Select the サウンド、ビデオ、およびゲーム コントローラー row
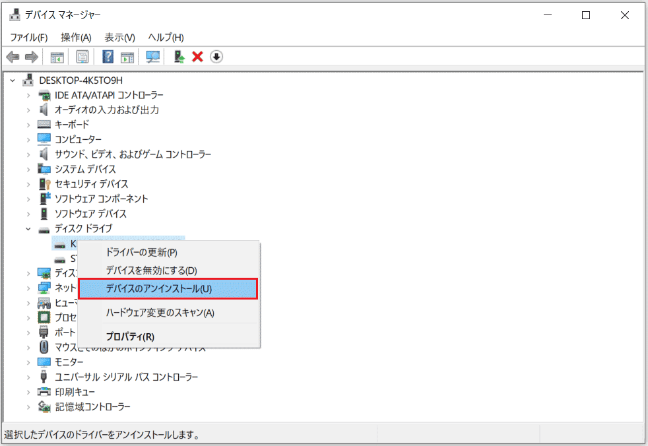648x446 pixels. tap(133, 154)
